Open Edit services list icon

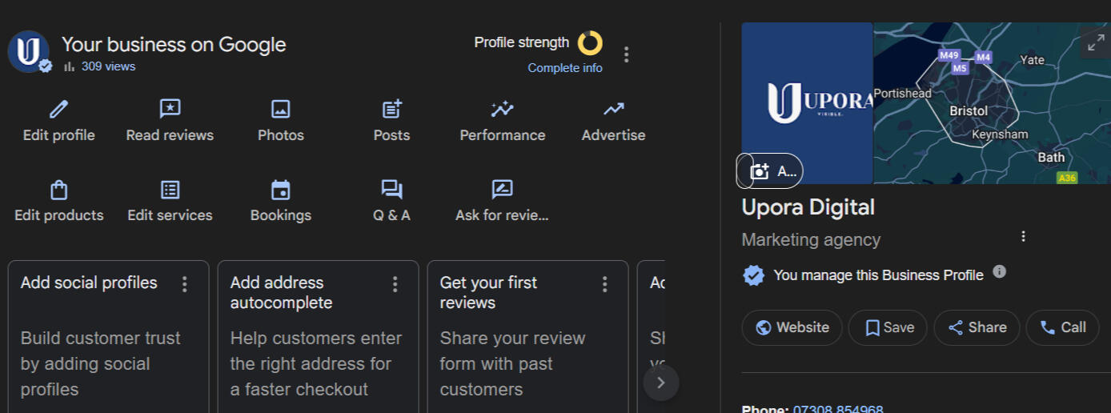point(170,190)
